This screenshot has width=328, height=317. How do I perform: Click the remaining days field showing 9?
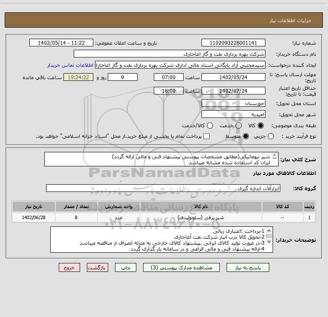pyautogui.click(x=123, y=77)
